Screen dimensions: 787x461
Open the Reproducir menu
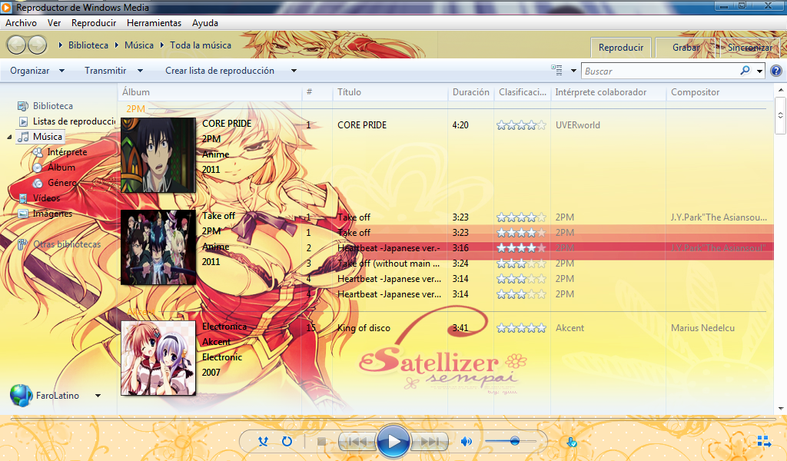(x=94, y=23)
